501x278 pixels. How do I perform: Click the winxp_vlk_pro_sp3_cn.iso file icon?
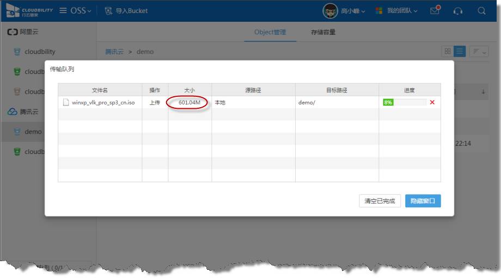pyautogui.click(x=66, y=102)
